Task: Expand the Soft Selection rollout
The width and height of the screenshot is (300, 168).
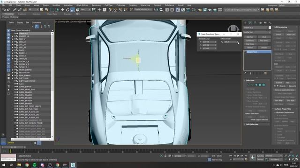Action: [252, 125]
